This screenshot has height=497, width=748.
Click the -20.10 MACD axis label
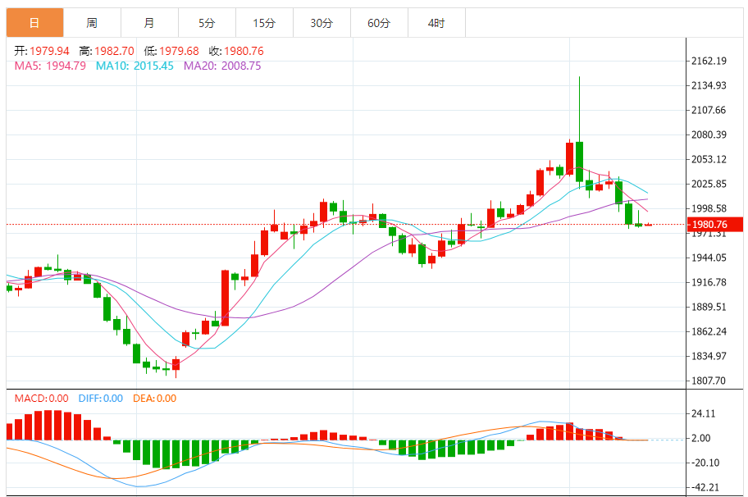(705, 463)
